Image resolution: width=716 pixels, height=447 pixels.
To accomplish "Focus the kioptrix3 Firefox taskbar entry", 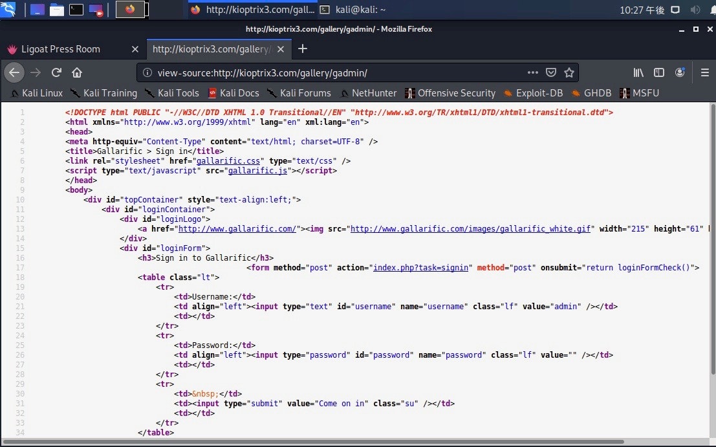I will tap(252, 10).
